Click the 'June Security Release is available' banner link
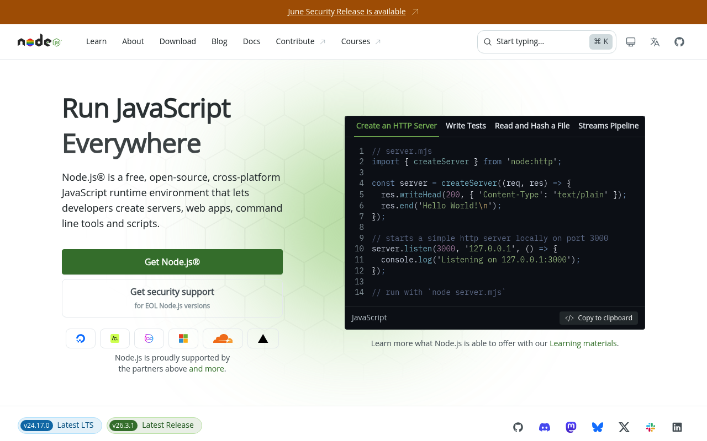Screen dimensions: 707x441 point(347,12)
